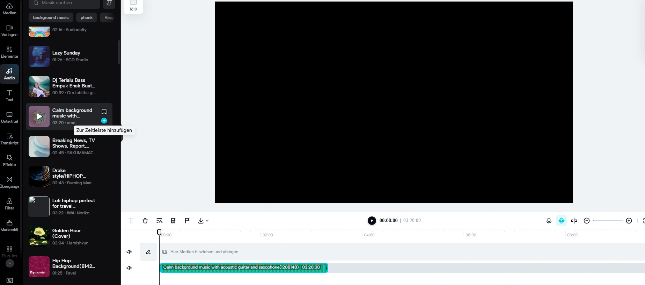Delete selected clip with trash icon
This screenshot has width=645, height=285.
click(145, 221)
